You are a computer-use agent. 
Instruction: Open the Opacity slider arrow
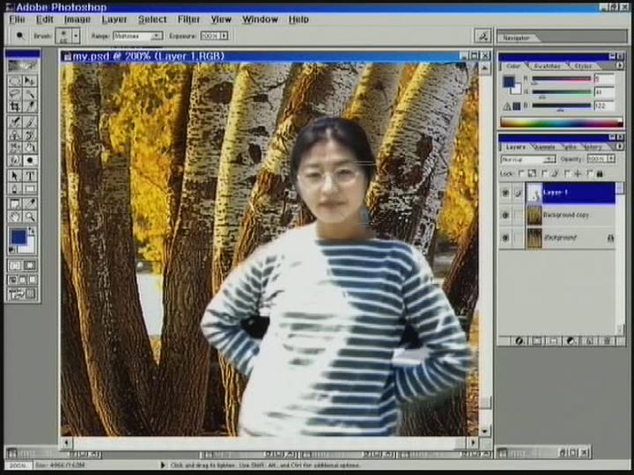pyautogui.click(x=611, y=158)
